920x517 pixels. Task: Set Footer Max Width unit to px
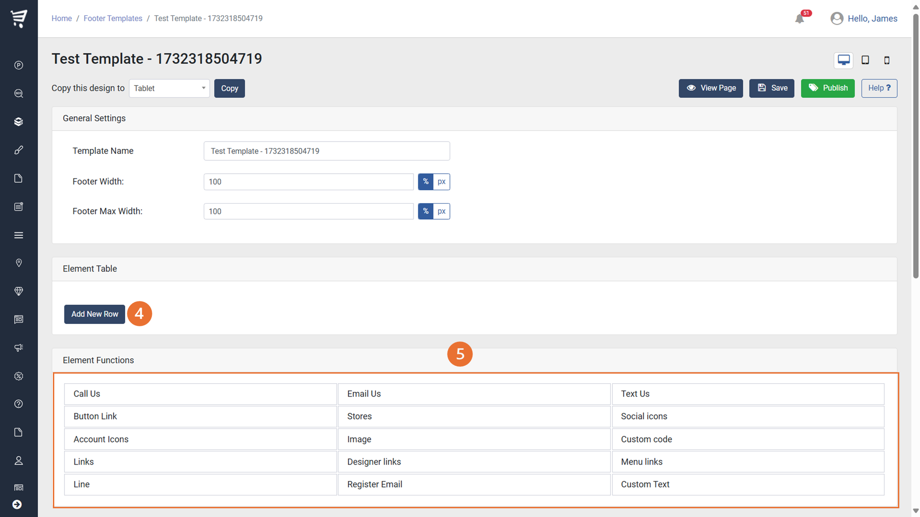442,211
